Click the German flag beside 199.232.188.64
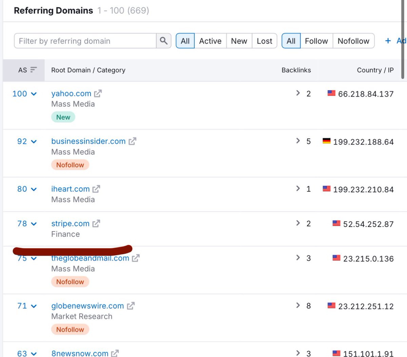 click(x=326, y=141)
